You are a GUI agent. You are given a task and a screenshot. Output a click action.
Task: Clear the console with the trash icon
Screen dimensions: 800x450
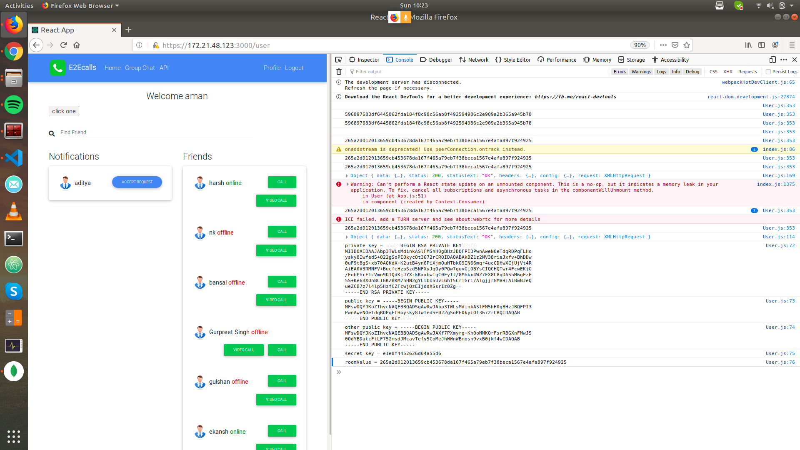point(339,72)
